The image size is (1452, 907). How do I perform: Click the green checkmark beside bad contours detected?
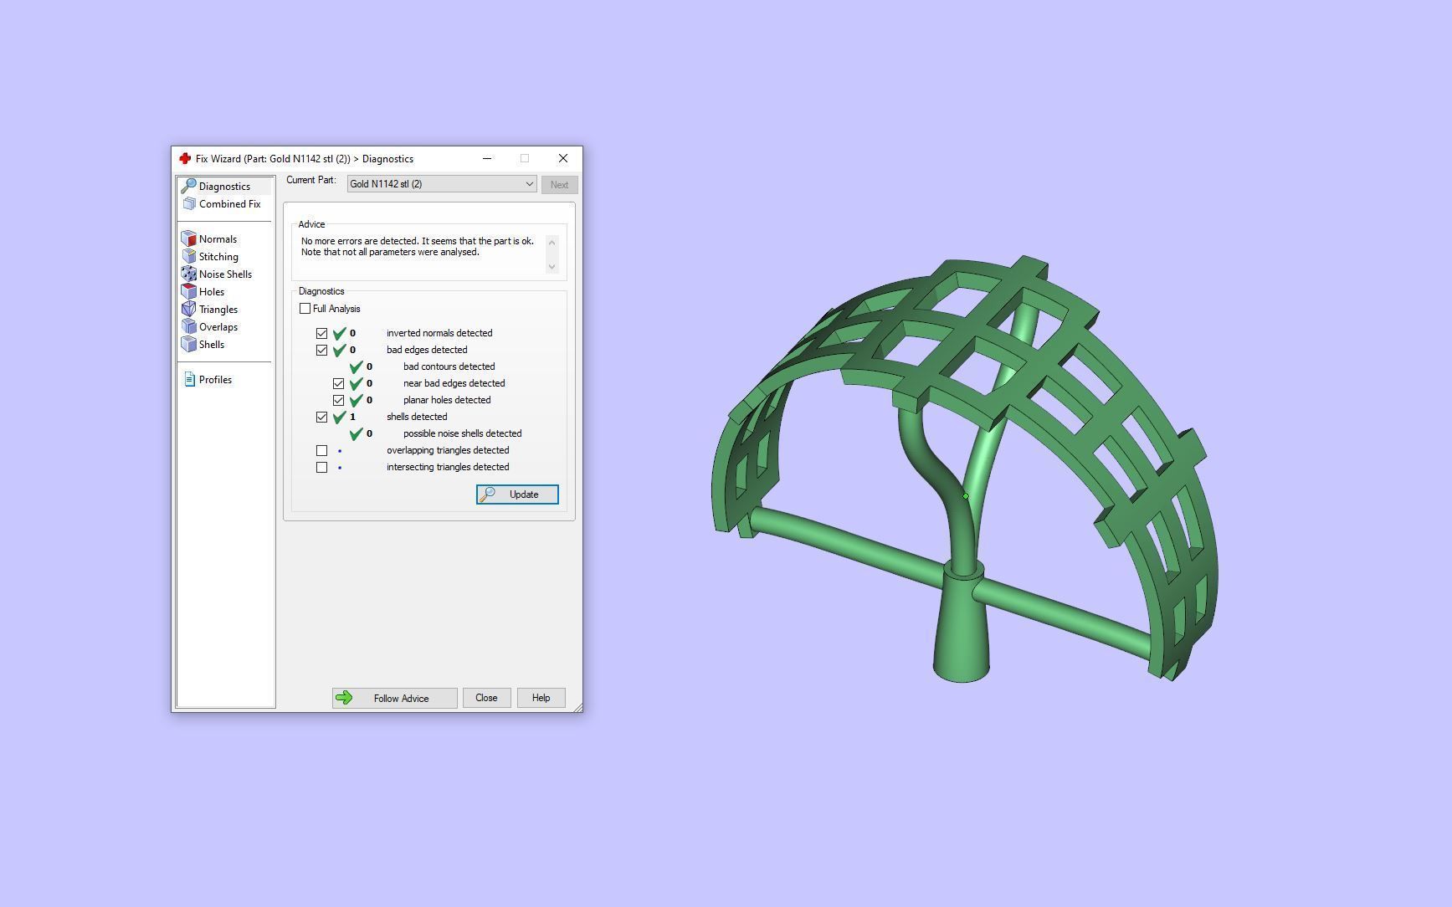[356, 366]
